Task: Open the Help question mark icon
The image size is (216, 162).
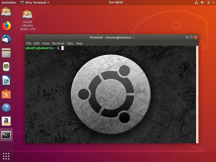Action: (6, 108)
